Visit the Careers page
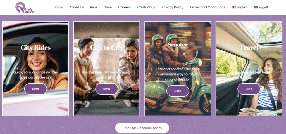 [x=124, y=7]
